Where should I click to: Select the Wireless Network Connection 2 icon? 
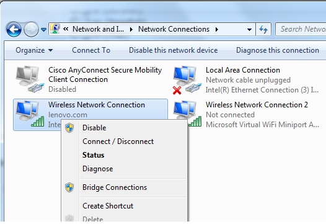pyautogui.click(x=187, y=114)
